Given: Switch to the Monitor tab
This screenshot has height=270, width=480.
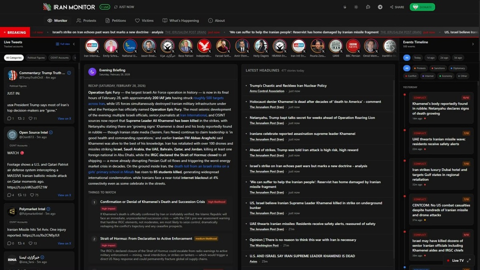Looking at the screenshot, I should click(x=57, y=20).
